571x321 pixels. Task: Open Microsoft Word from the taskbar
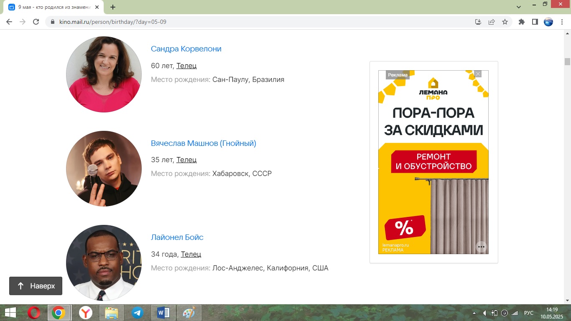(163, 313)
